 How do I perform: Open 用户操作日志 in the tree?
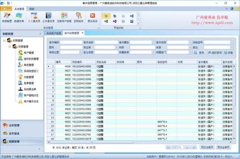click(32, 101)
